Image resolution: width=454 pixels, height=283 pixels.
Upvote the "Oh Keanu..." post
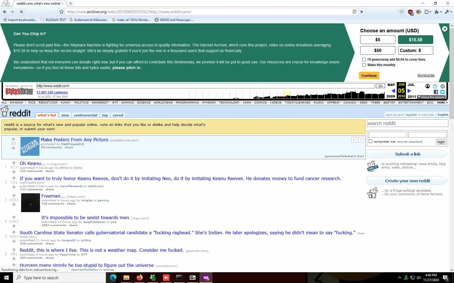coord(14,163)
